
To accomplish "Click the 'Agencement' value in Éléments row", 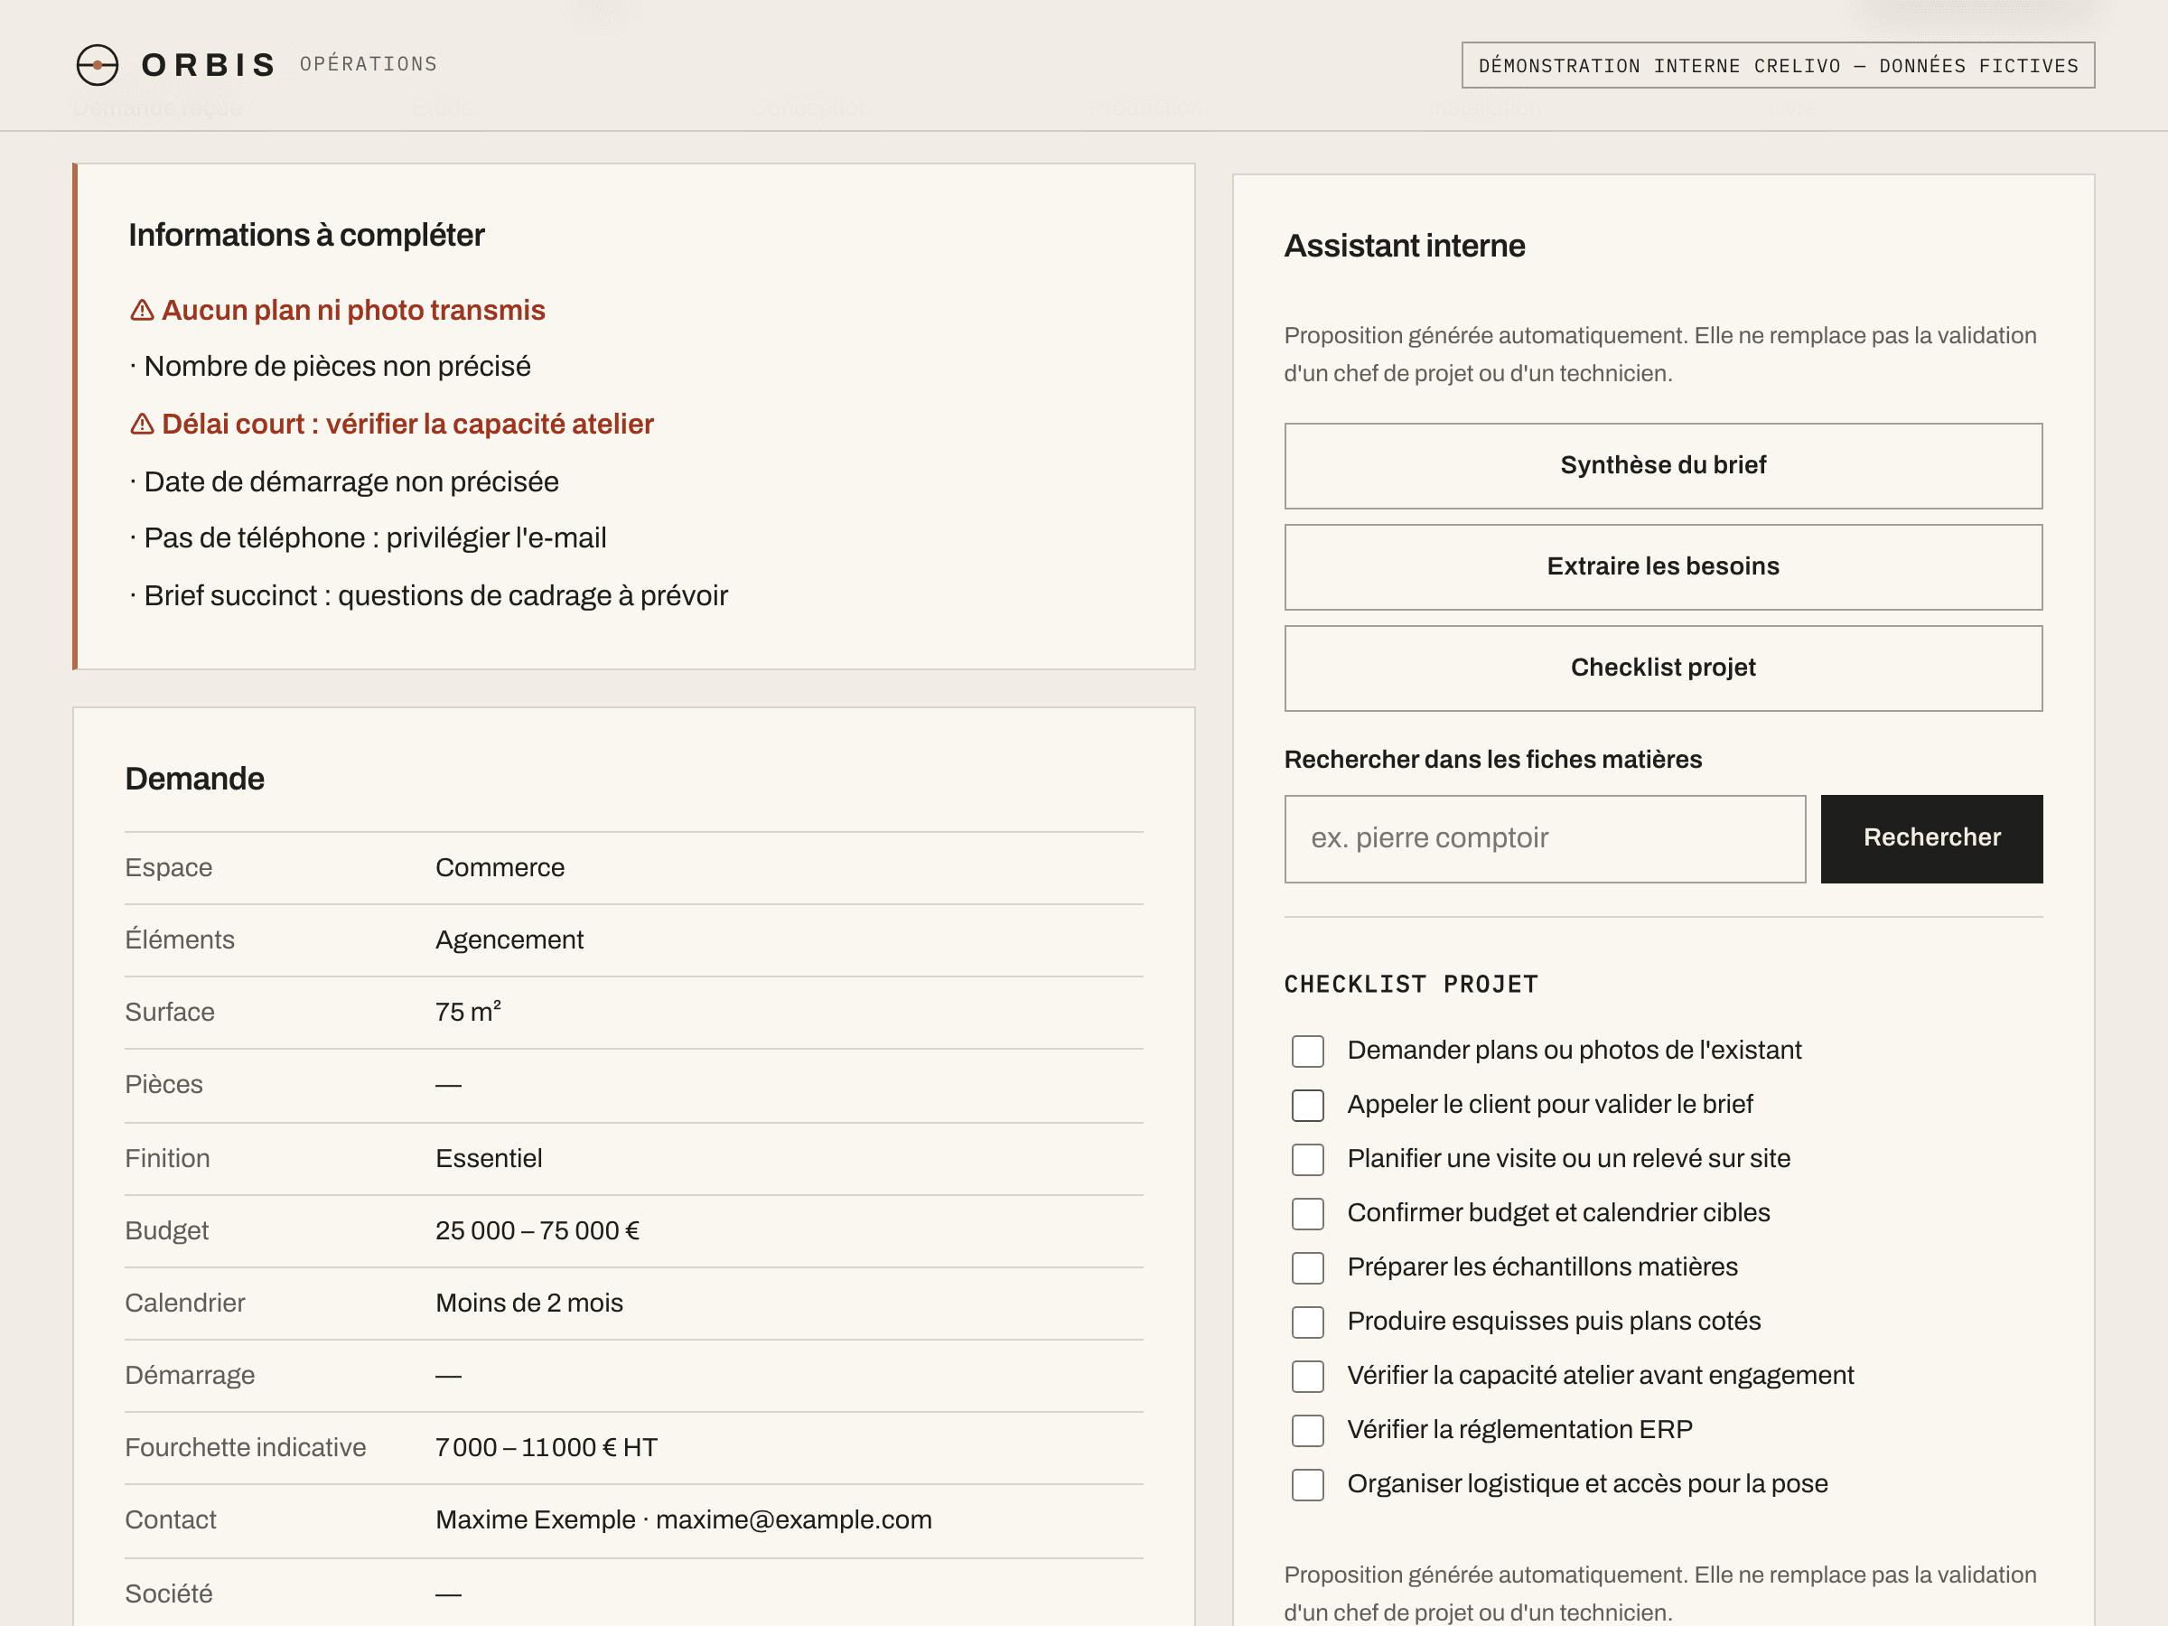I will point(509,940).
